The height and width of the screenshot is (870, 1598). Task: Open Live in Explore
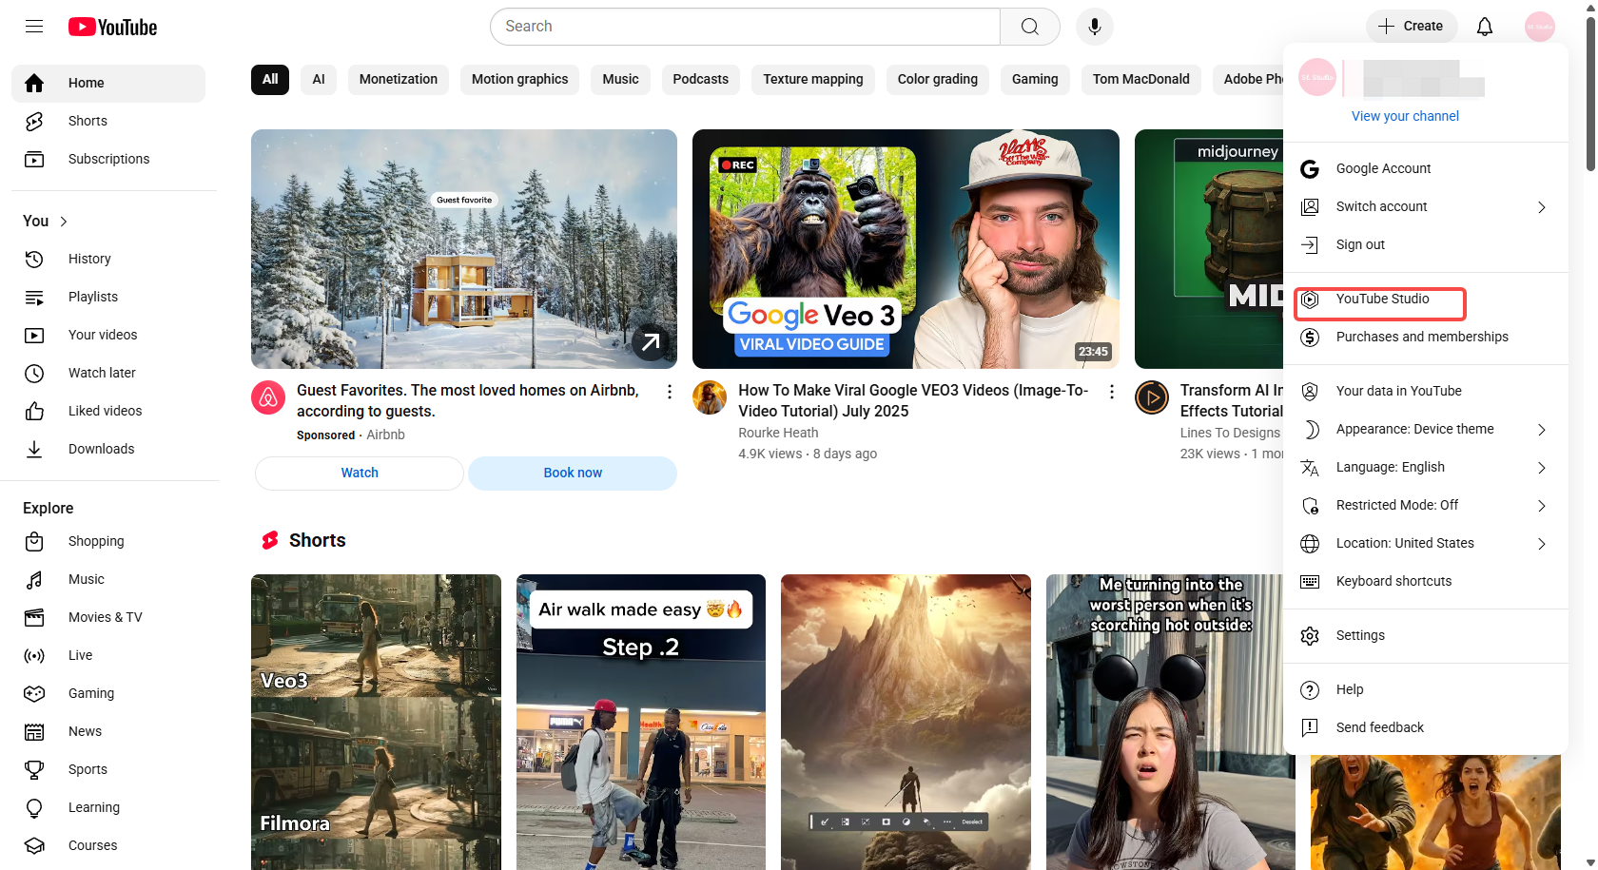click(108, 655)
